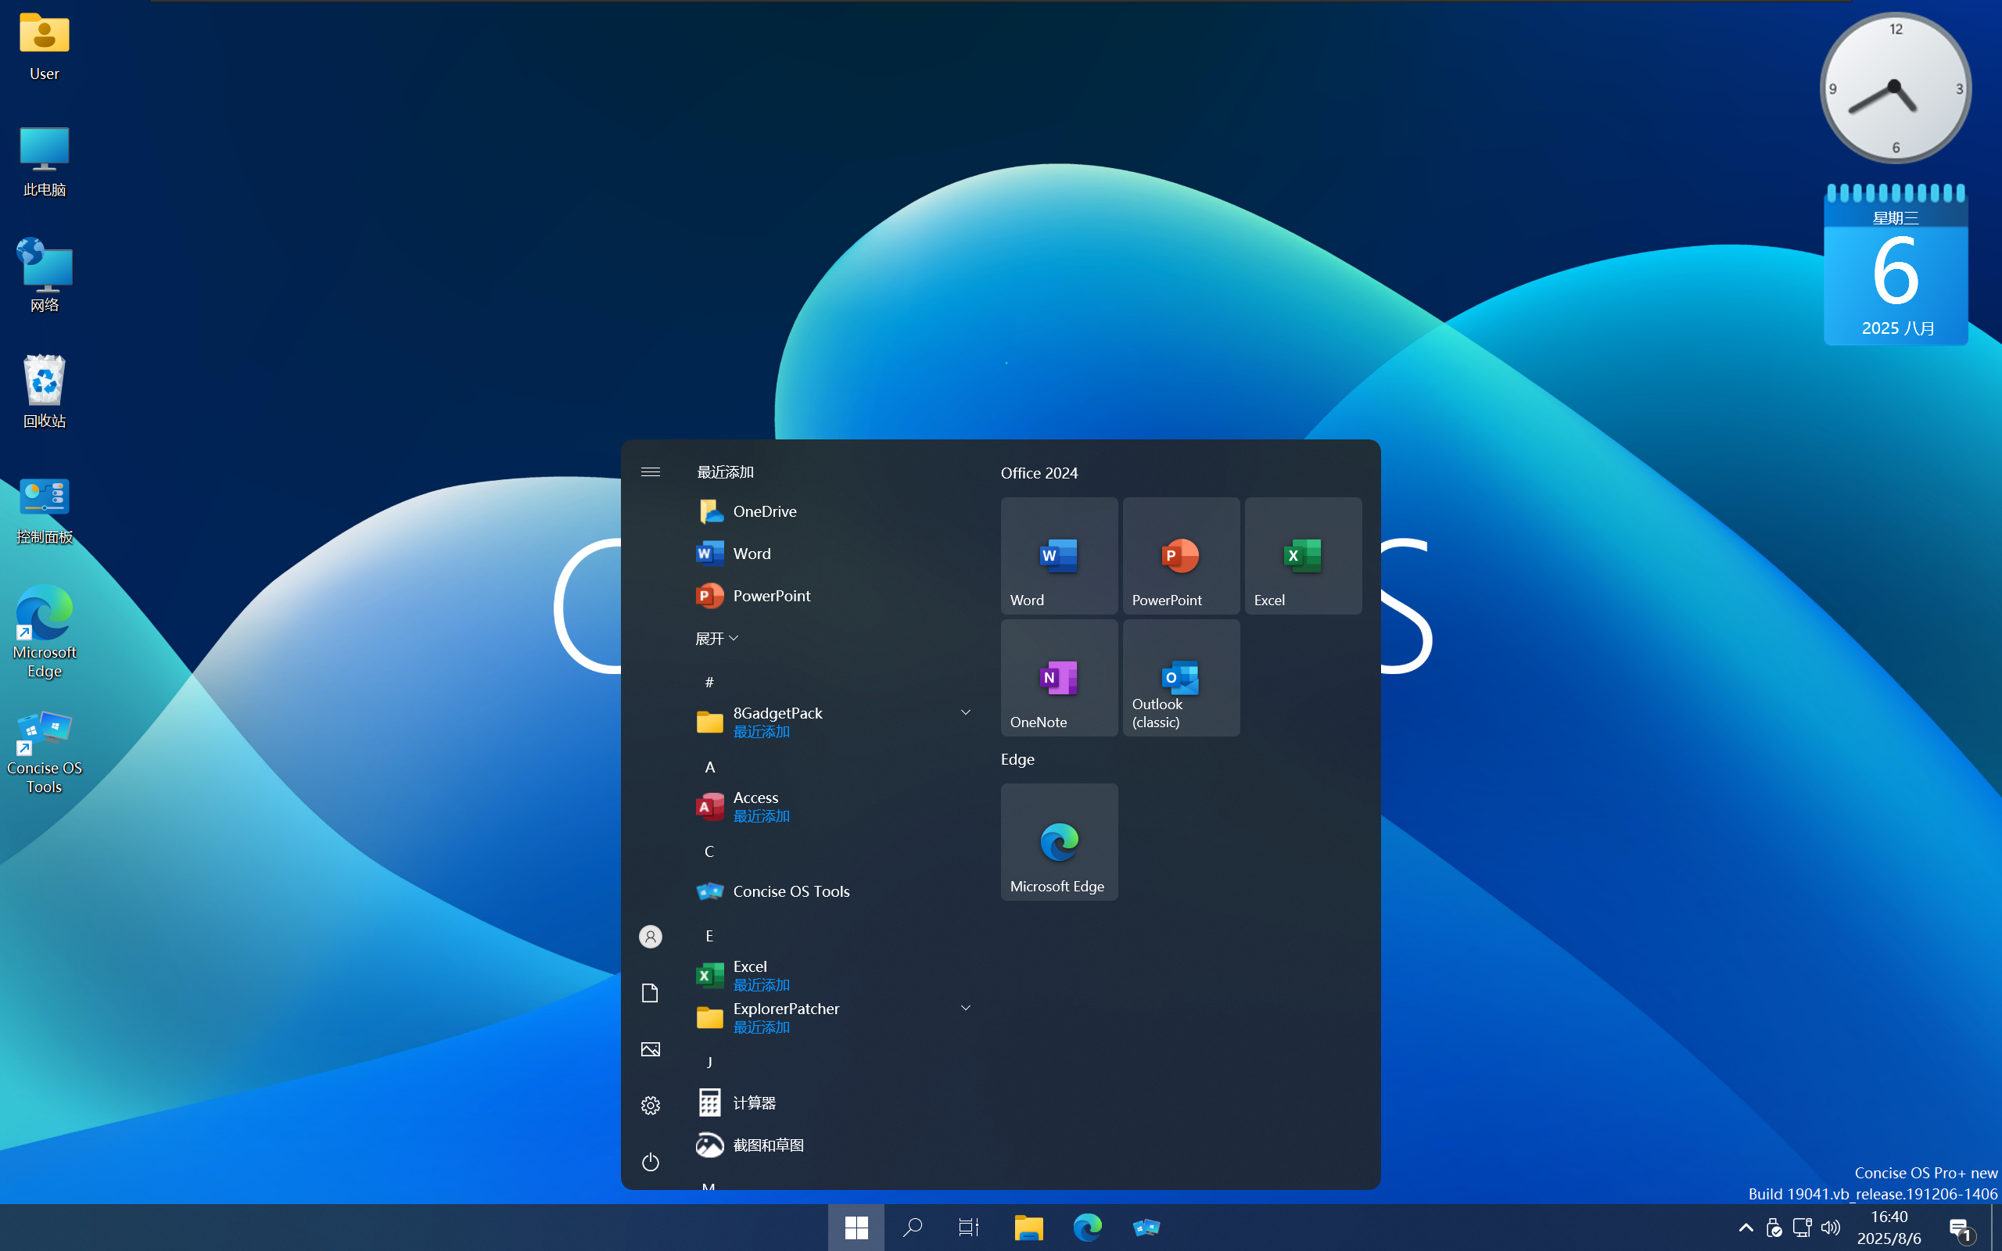The height and width of the screenshot is (1251, 2002).
Task: Open the Settings gear in Start sidebar
Action: coord(650,1106)
